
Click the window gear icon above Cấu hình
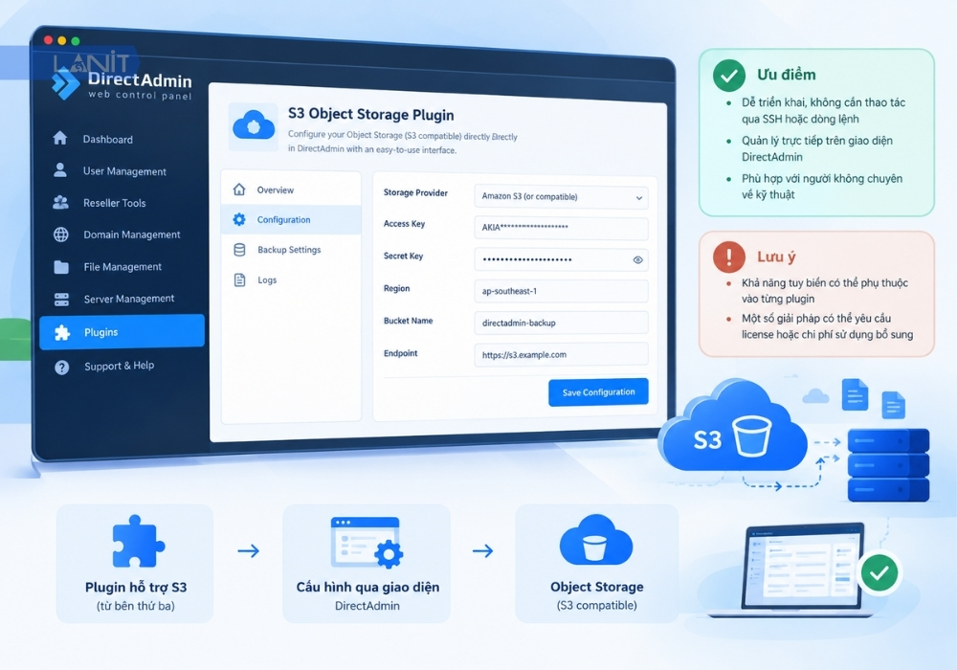point(367,543)
